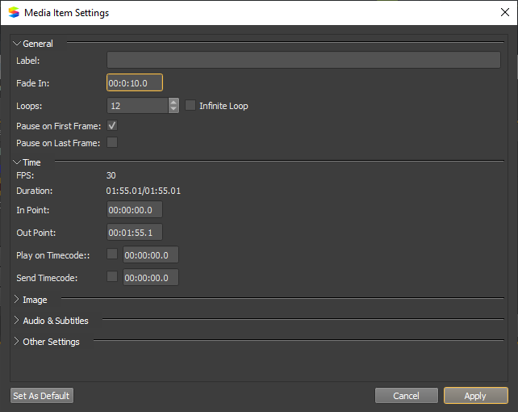The height and width of the screenshot is (412, 518).
Task: Decrease Loops value with down arrow
Action: [173, 109]
